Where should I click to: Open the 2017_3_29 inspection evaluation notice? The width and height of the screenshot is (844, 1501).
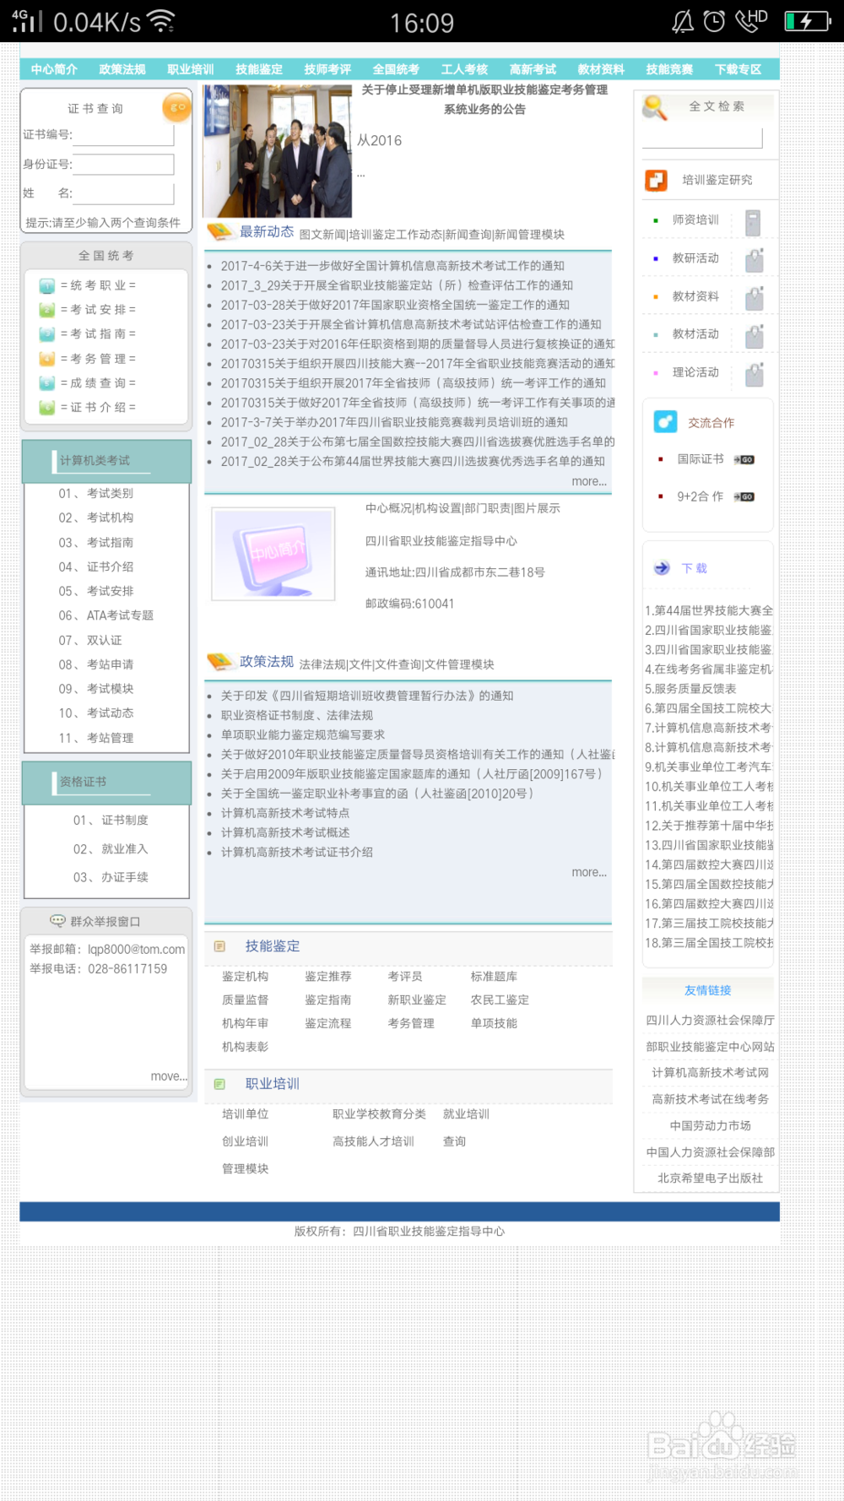pos(397,285)
